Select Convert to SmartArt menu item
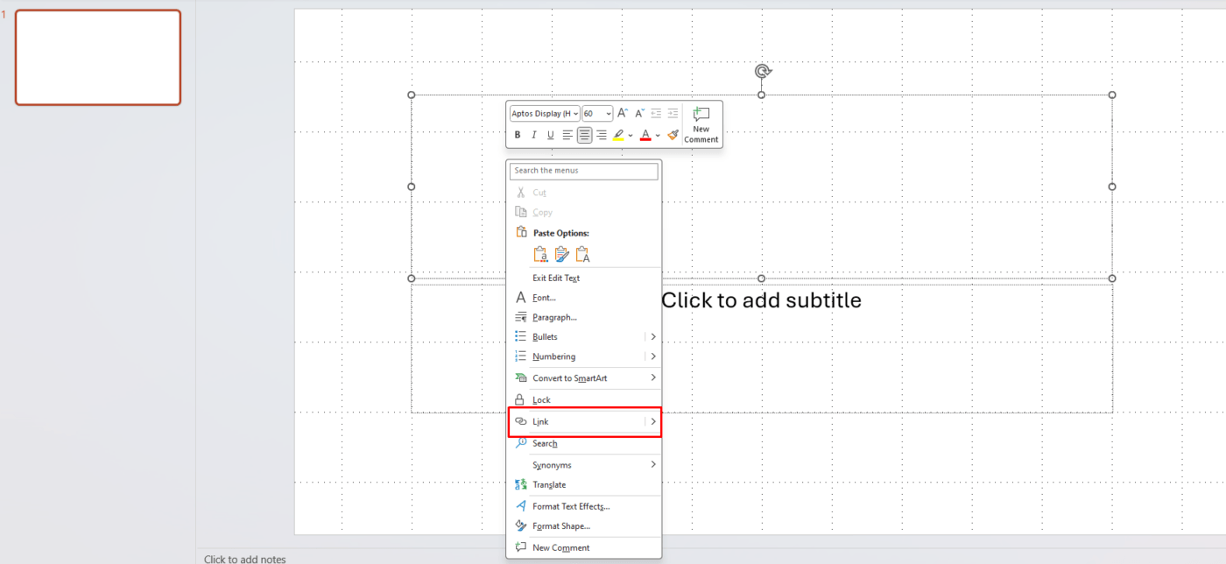This screenshot has width=1226, height=564. click(569, 378)
